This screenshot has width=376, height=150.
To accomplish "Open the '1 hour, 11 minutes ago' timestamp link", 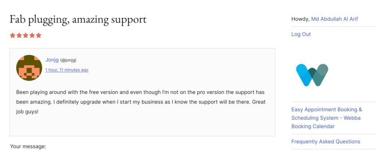I will (67, 70).
